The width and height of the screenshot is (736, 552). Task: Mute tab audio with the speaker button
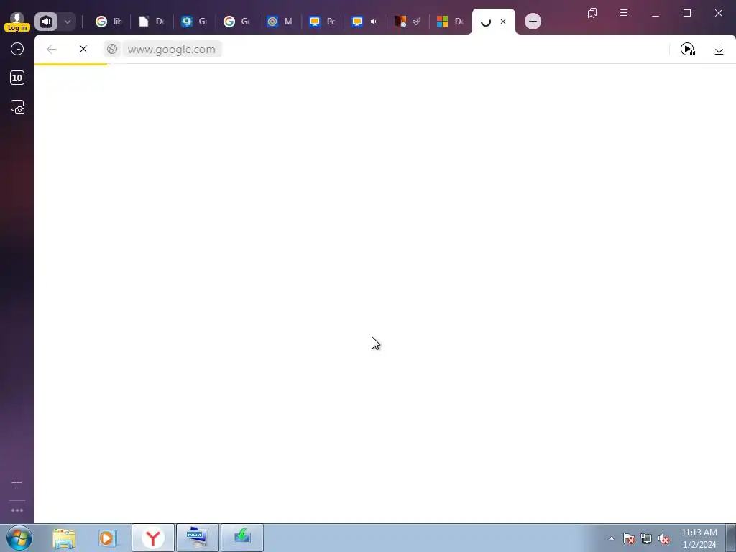46,22
